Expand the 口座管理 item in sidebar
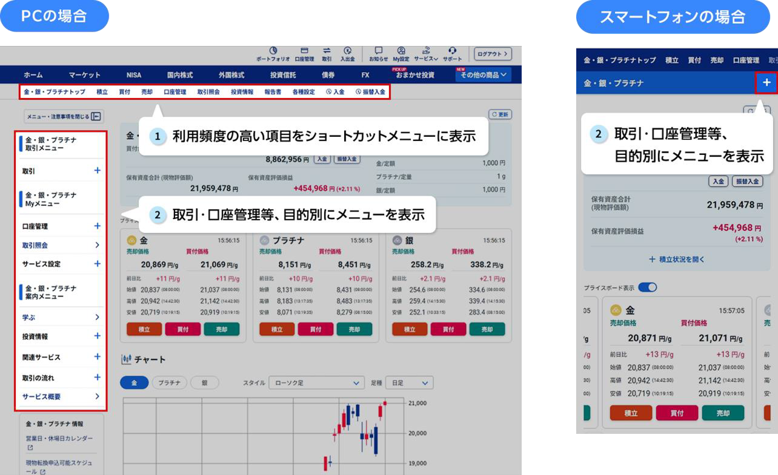This screenshot has width=778, height=475. [x=97, y=226]
